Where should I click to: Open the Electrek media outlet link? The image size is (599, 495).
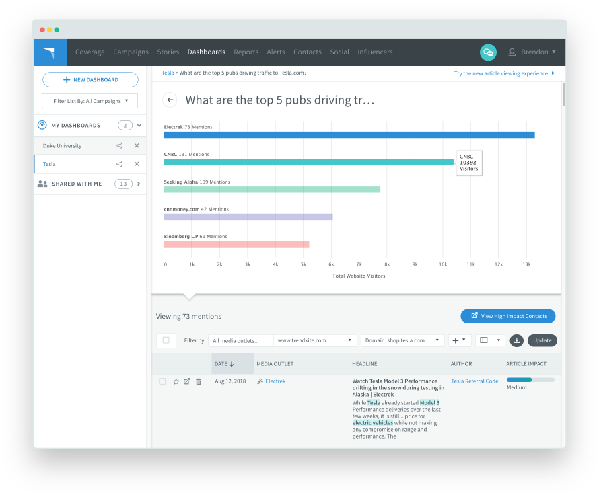point(275,381)
